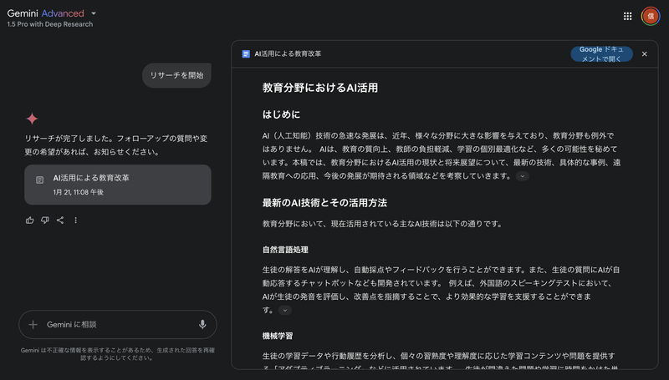669x380 pixels.
Task: Expand sources chevron after はじめに paragraph
Action: point(523,176)
